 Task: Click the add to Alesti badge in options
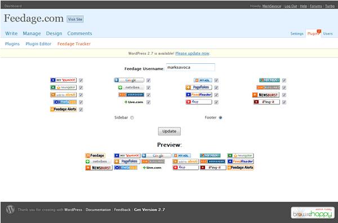click(x=63, y=95)
